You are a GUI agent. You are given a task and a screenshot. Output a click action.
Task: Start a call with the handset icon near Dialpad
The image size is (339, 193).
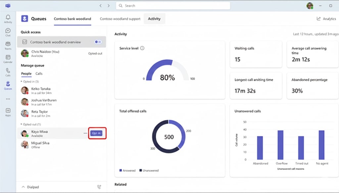(x=99, y=187)
